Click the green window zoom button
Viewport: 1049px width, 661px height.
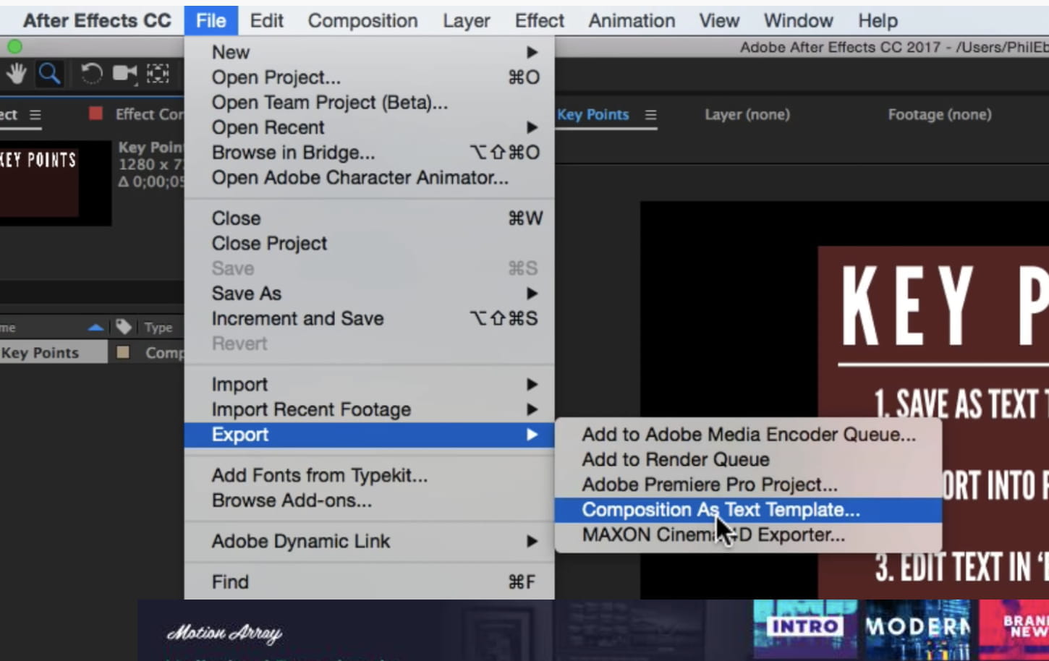[14, 47]
